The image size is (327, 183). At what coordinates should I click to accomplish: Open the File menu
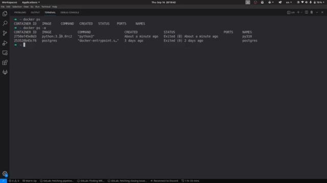[3, 7]
